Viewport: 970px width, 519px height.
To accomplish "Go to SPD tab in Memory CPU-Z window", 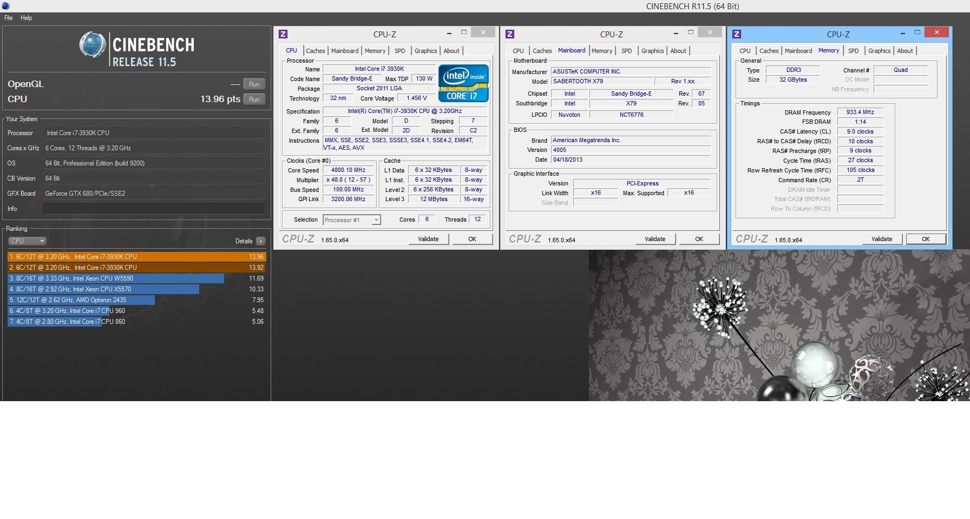I will tap(854, 51).
